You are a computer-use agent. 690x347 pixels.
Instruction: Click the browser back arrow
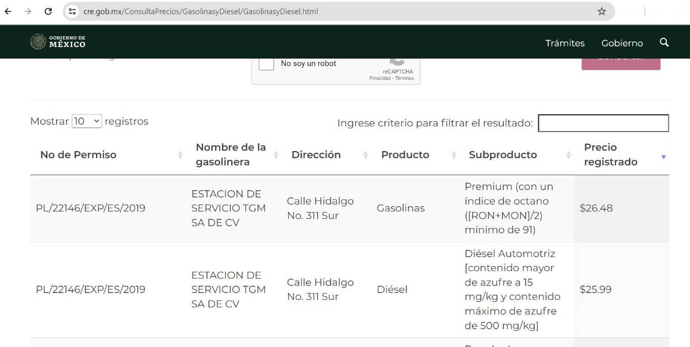[x=7, y=10]
